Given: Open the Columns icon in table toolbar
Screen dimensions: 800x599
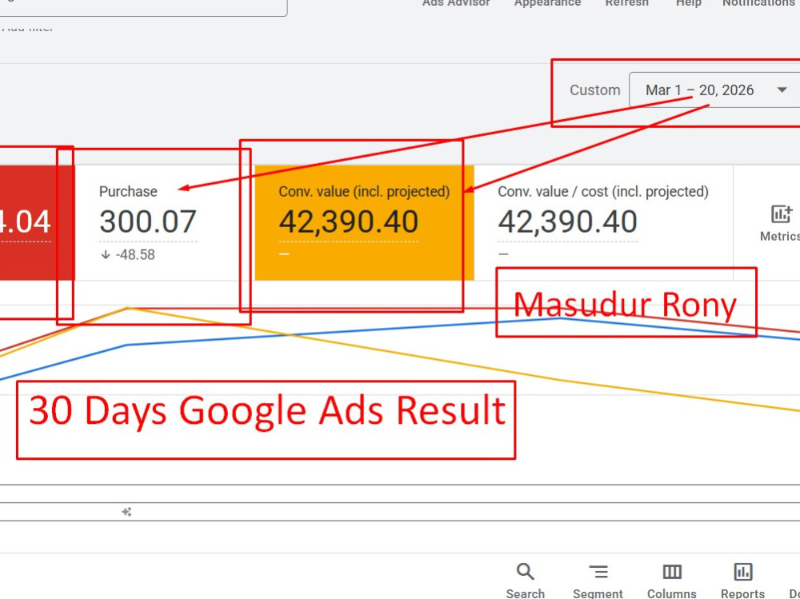Looking at the screenshot, I should [x=671, y=572].
